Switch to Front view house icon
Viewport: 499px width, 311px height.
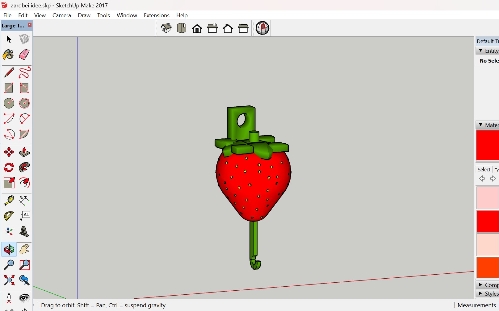click(x=197, y=28)
